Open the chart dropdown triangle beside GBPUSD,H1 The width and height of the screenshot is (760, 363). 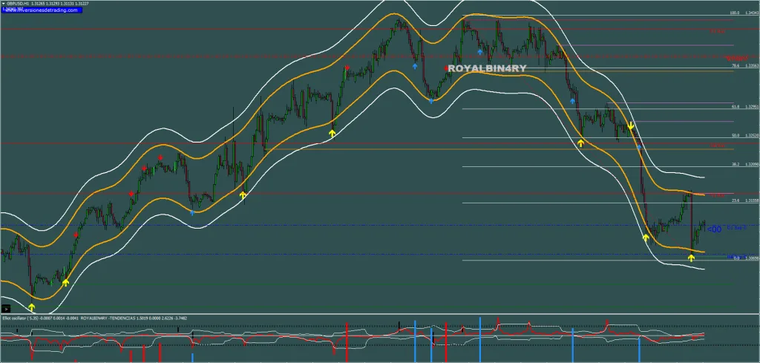(x=3, y=4)
